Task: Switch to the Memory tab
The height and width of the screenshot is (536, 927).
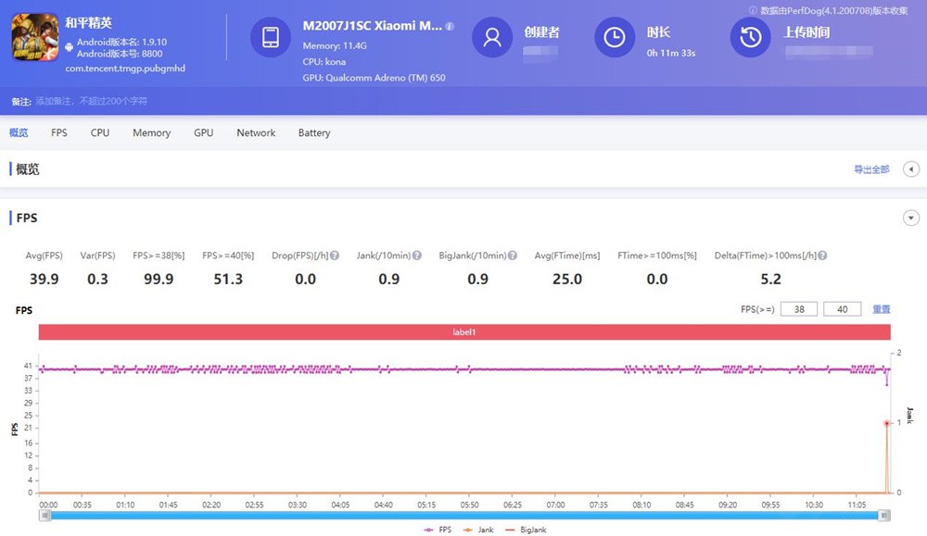Action: [x=151, y=132]
